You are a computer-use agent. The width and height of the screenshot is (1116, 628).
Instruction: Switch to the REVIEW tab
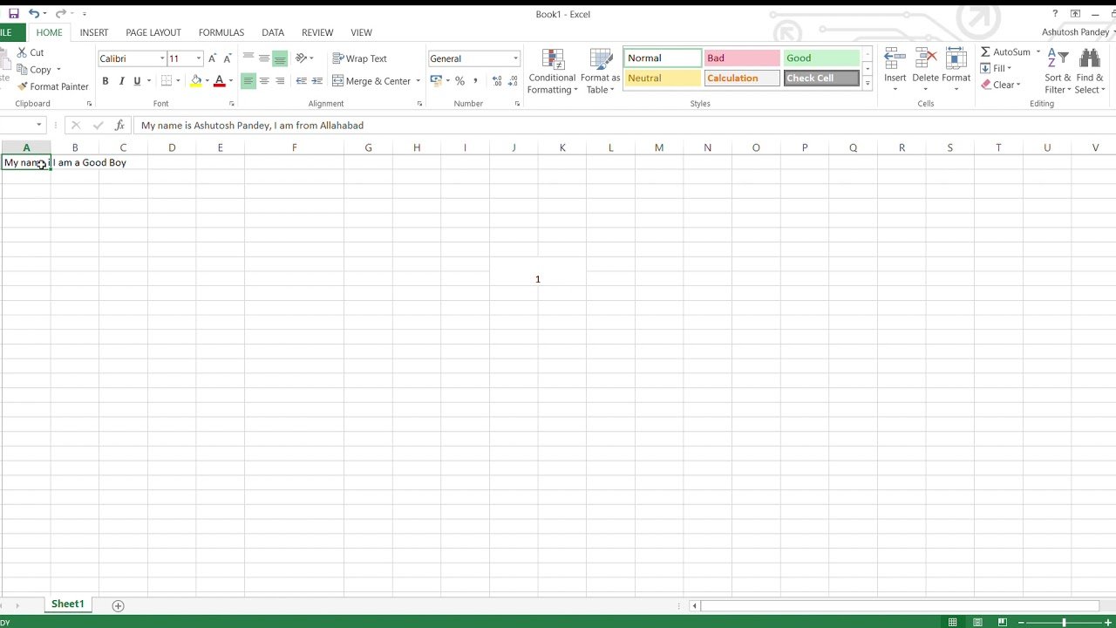pyautogui.click(x=317, y=32)
